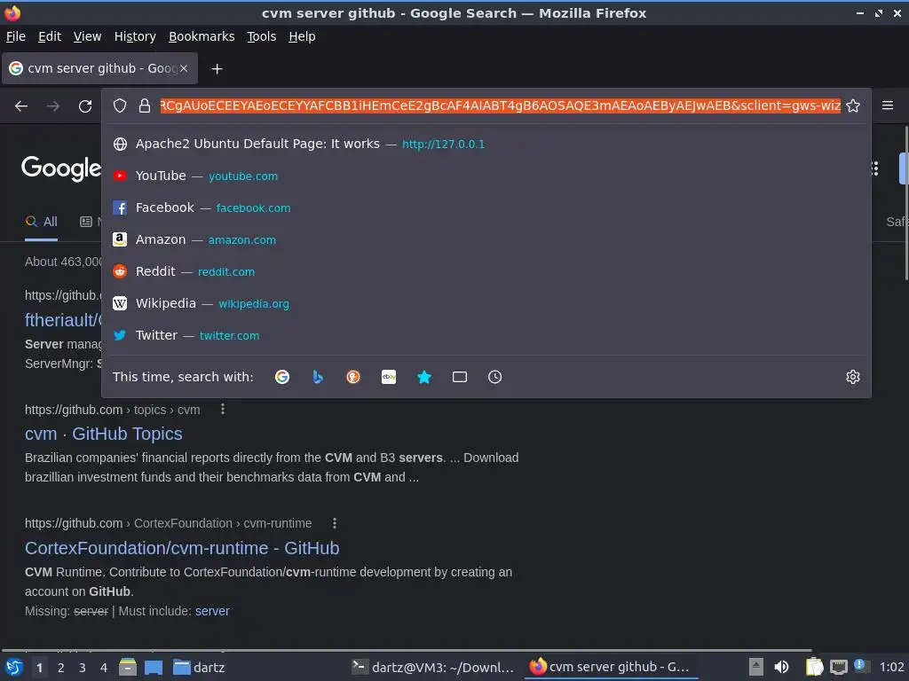Open the desktop start menu icon in taskbar
The height and width of the screenshot is (681, 909).
[x=14, y=667]
